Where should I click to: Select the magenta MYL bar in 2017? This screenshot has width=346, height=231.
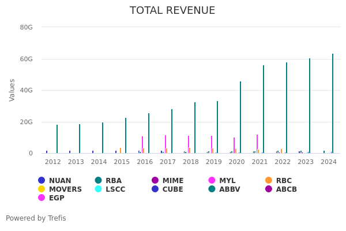pyautogui.click(x=166, y=144)
